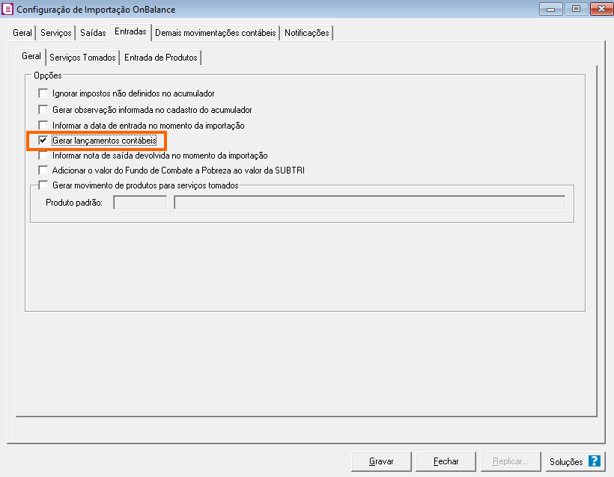This screenshot has width=614, height=477.
Task: Click the Gravar button
Action: click(x=381, y=461)
